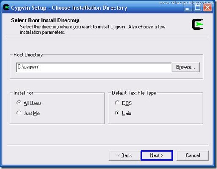Click the Cygwin logo in header
The height and width of the screenshot is (169, 217).
198,24
